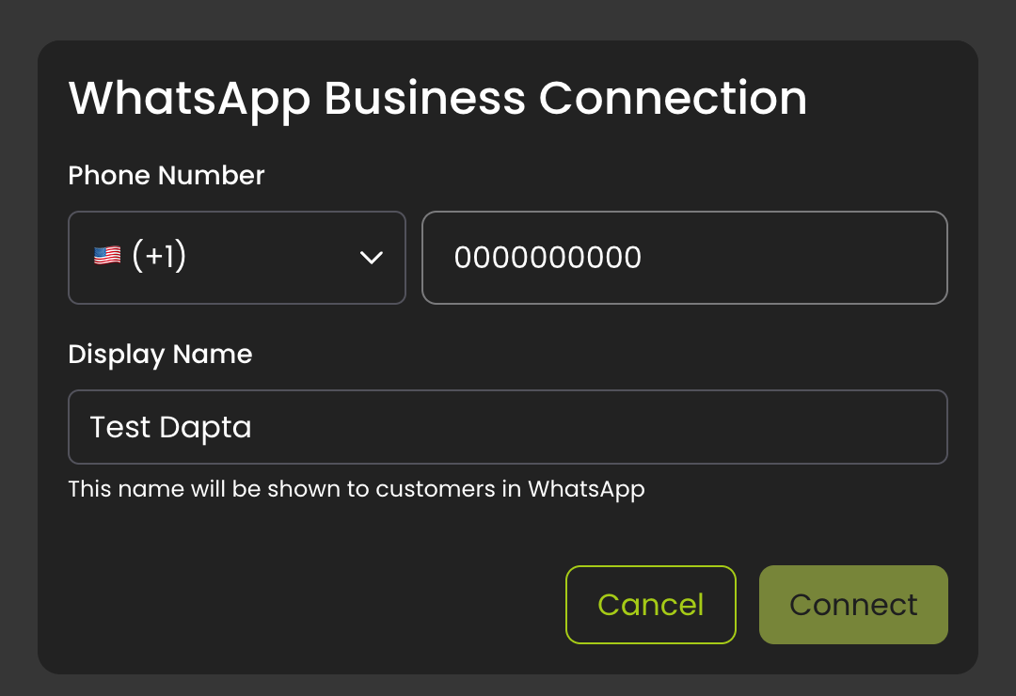Click the Phone Number label

tap(166, 175)
